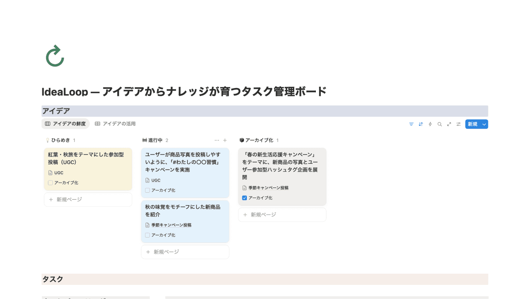Open the 新規 button dropdown arrow

click(x=483, y=124)
